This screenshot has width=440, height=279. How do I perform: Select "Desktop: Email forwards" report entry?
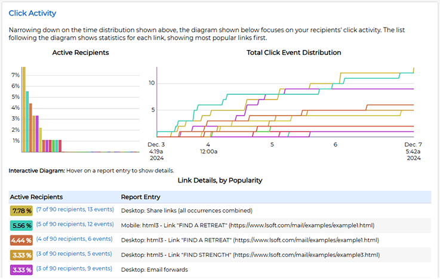[154, 269]
